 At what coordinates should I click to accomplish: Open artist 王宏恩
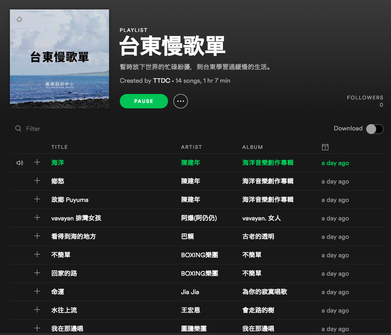coord(191,310)
